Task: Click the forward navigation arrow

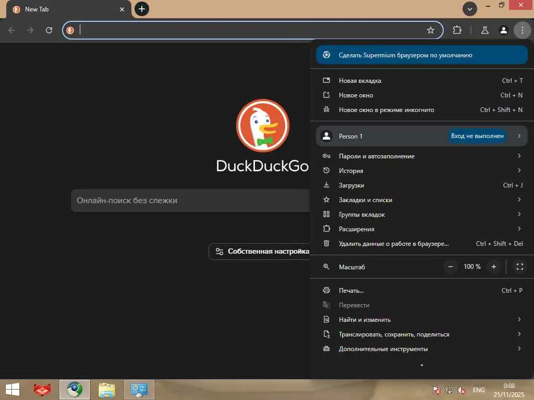Action: 30,30
